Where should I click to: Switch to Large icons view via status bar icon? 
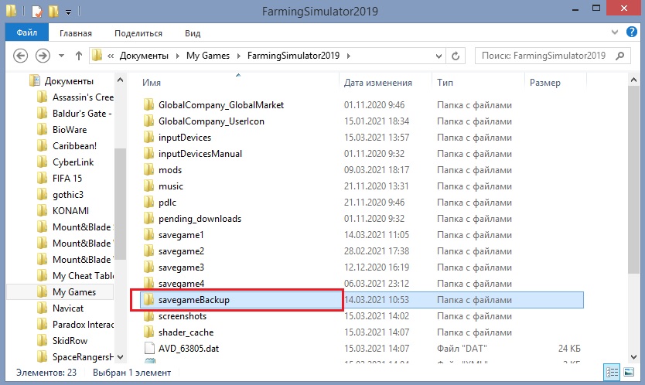pyautogui.click(x=629, y=373)
